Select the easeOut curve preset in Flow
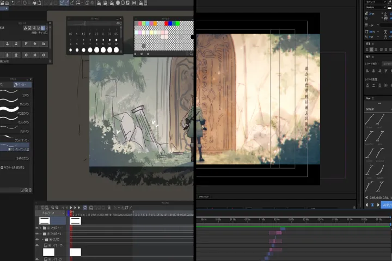392x261 pixels. point(369,136)
